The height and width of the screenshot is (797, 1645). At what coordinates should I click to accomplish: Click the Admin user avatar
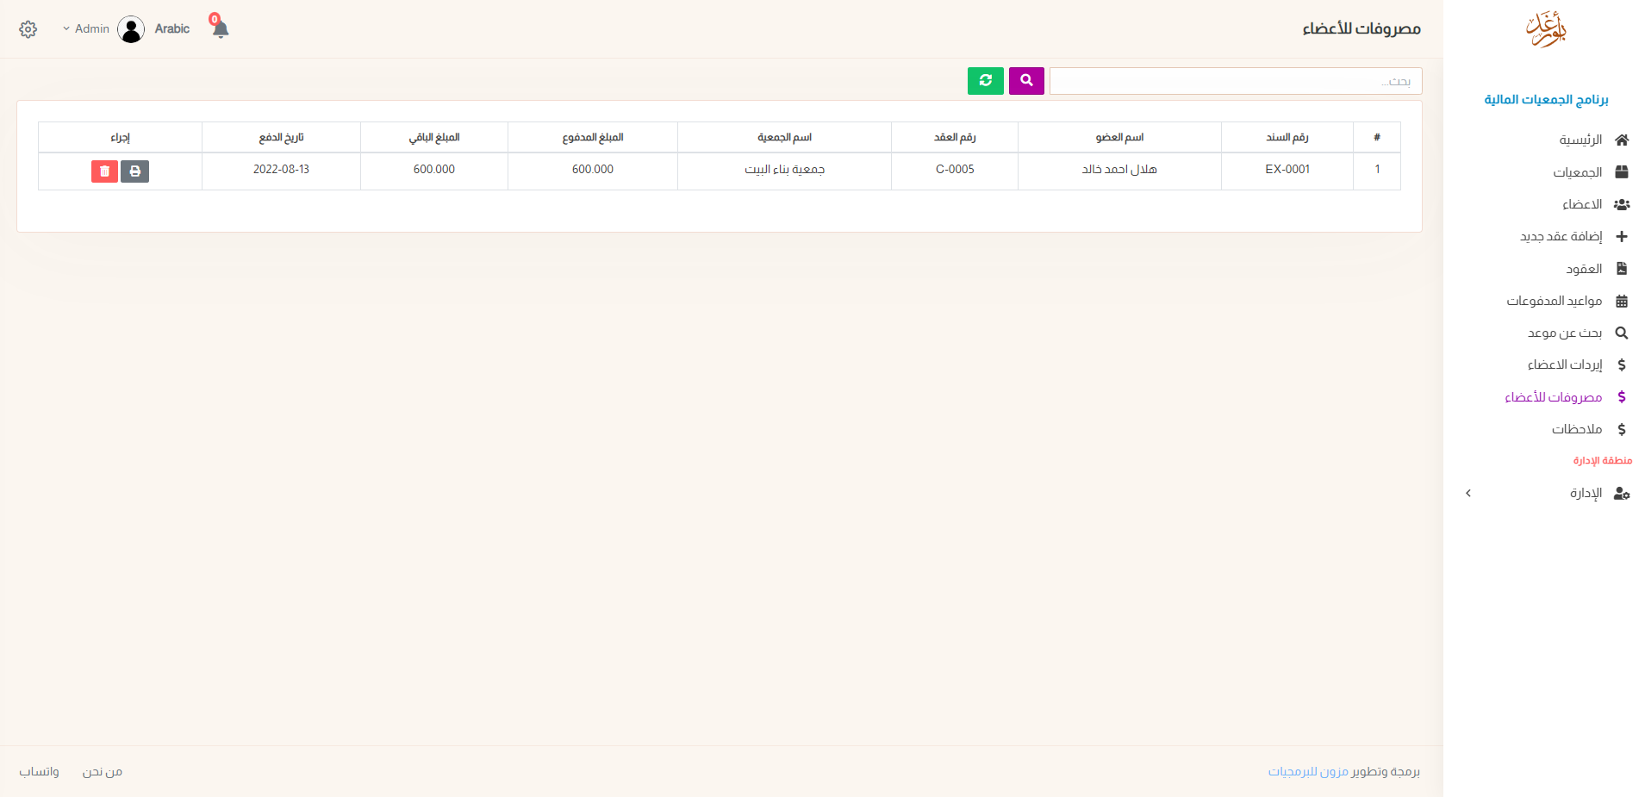pyautogui.click(x=131, y=29)
